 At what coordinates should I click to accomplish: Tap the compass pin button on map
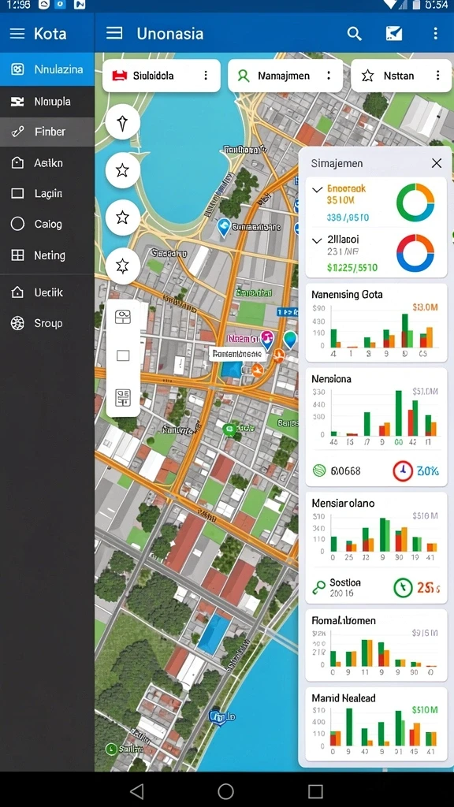tap(122, 122)
